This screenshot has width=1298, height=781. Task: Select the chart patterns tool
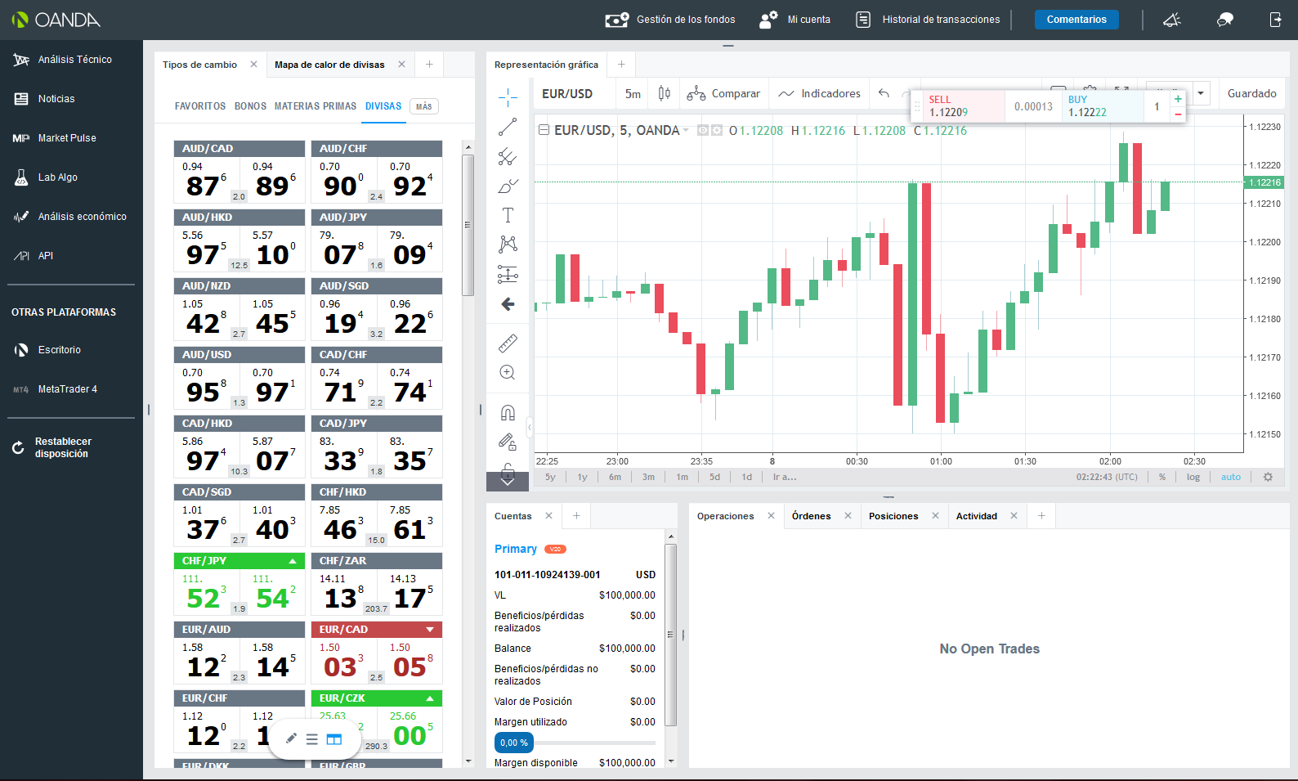(x=508, y=245)
